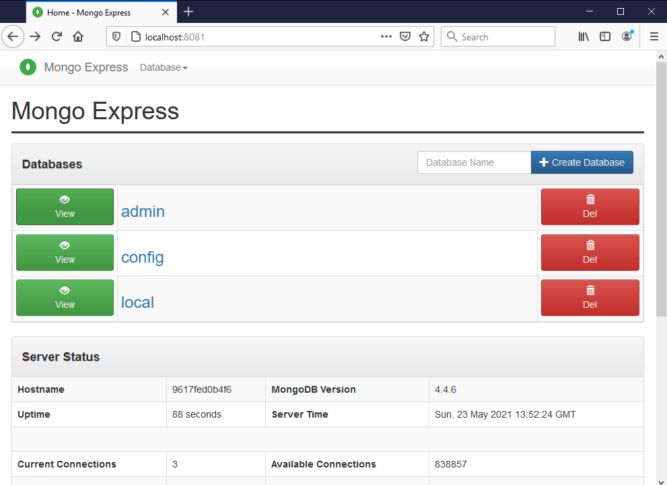This screenshot has height=485, width=667.
Task: Open the local database link
Action: click(x=137, y=302)
